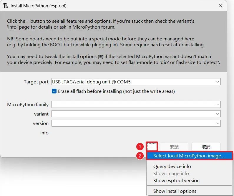
Task: Click Show image info menu entry
Action: point(171,174)
